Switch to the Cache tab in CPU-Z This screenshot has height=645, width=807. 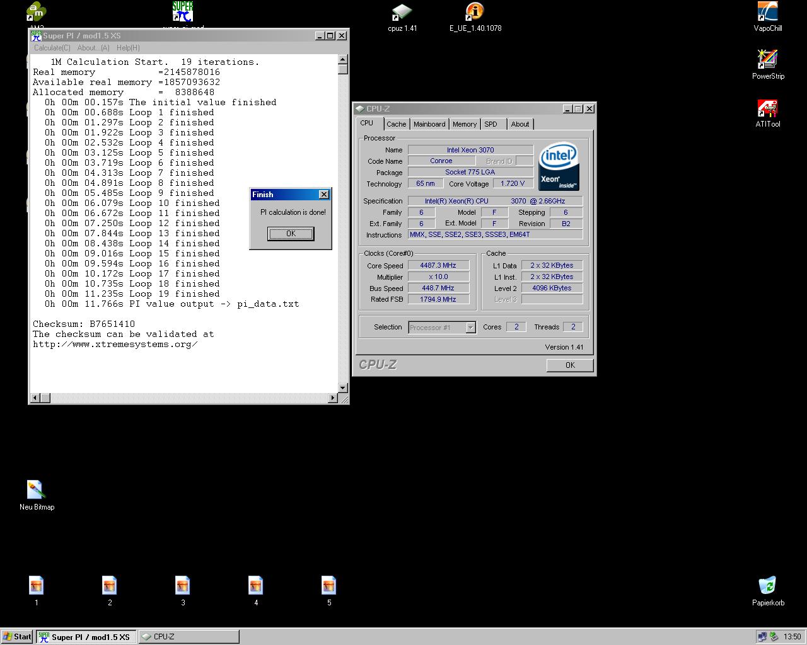(x=397, y=124)
